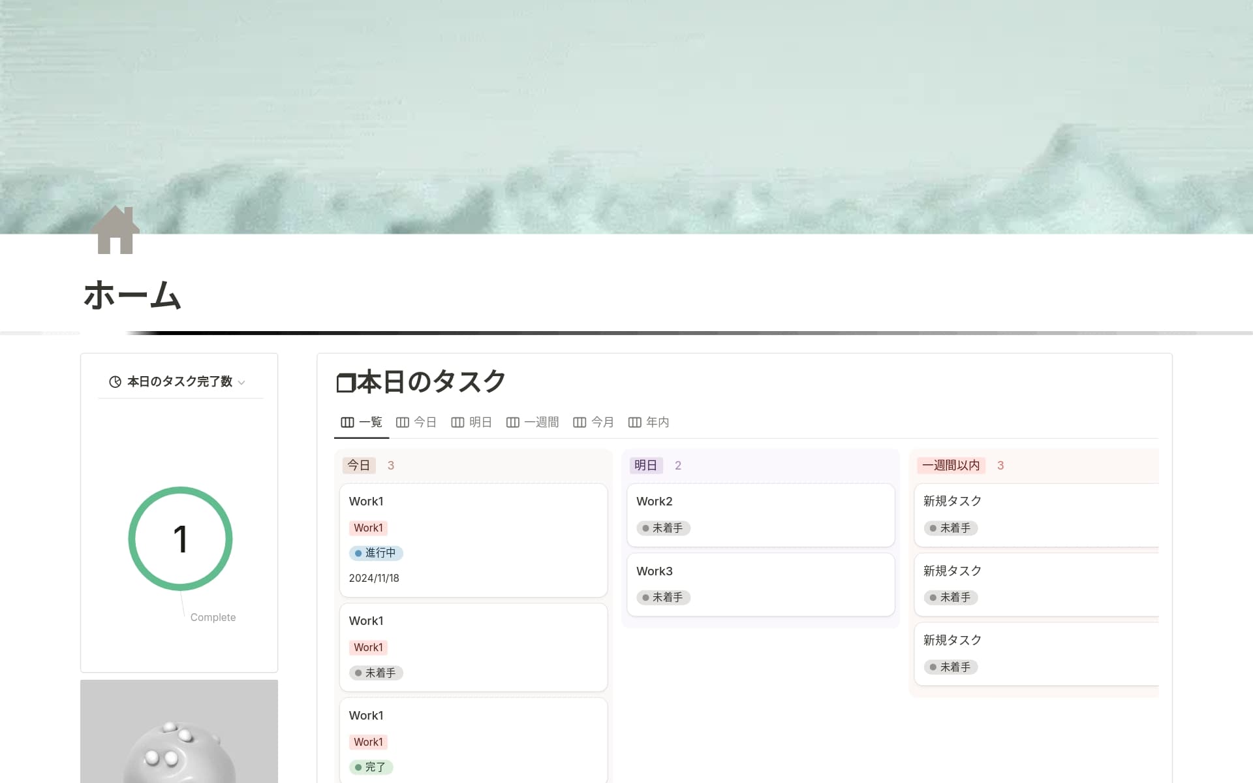Click the board icon on 年内 tab
Image resolution: width=1253 pixels, height=783 pixels.
(x=634, y=423)
